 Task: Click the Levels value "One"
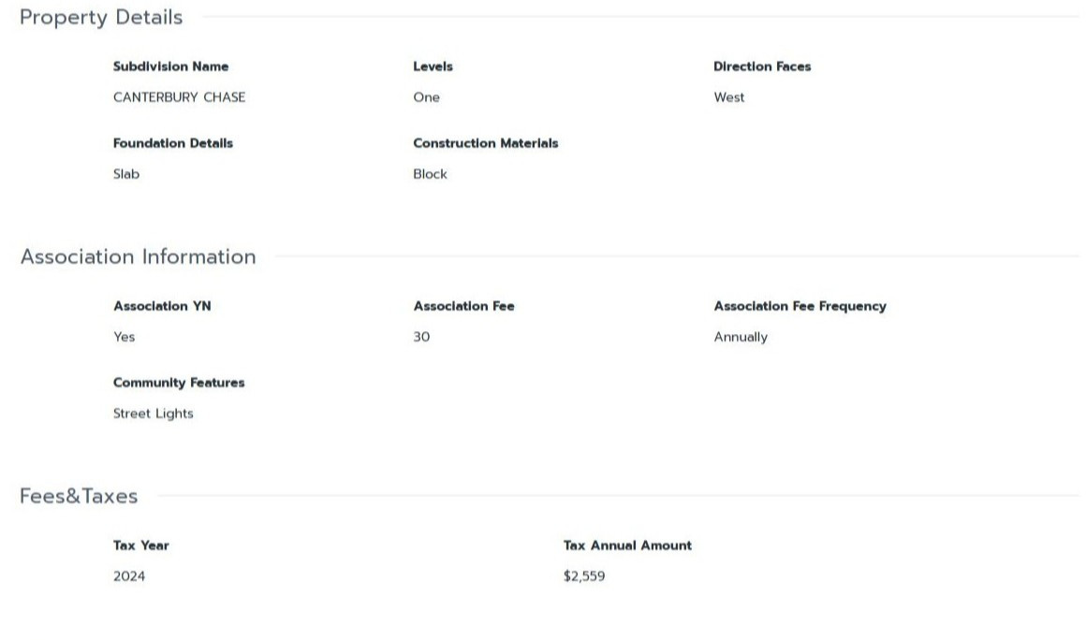pos(426,97)
